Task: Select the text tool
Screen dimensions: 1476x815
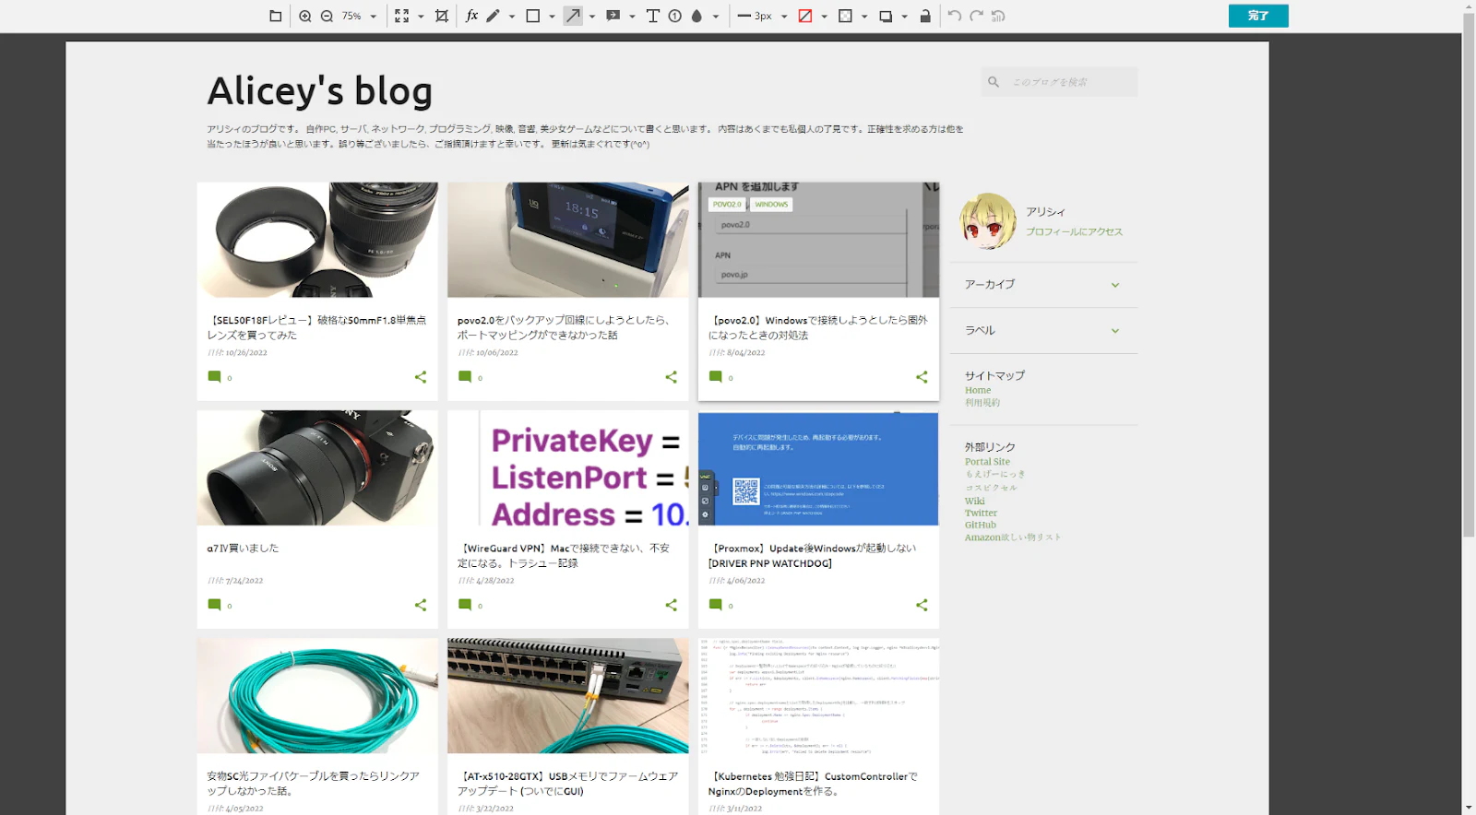Action: [653, 16]
